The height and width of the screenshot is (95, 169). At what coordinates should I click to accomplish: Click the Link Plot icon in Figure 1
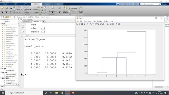[x=107, y=24]
